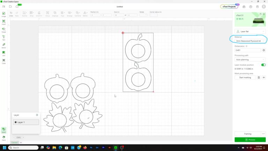Open the Vector tool
Viewport: 268px width, 151px height.
(4, 45)
